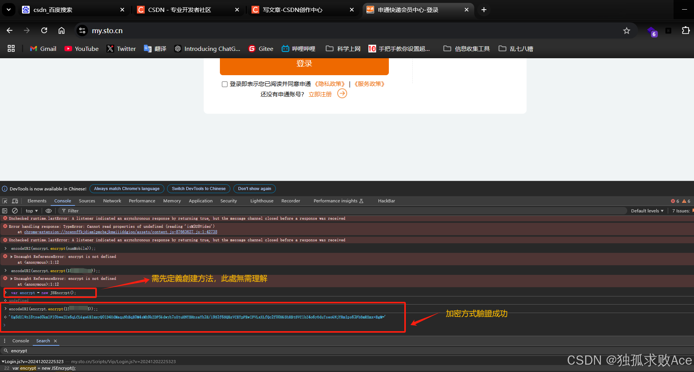Select the inspect element tool in DevTools
694x372 pixels.
coord(5,201)
